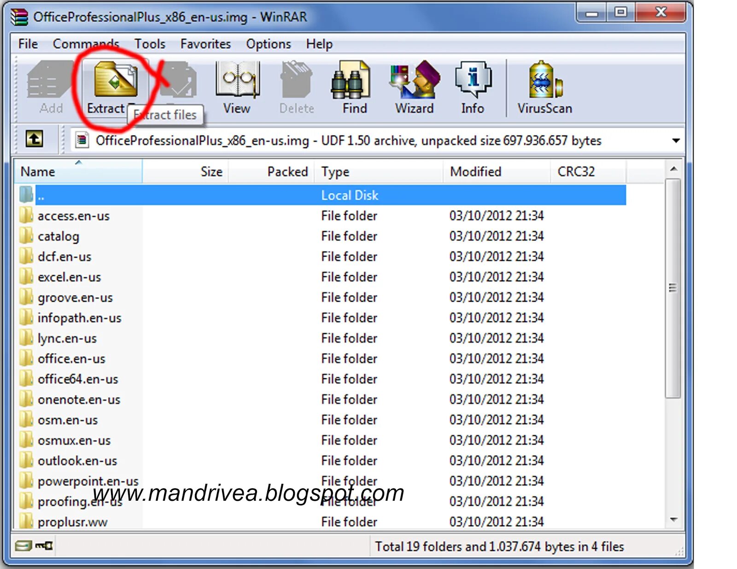Select the proplusr.ww folder name
The height and width of the screenshot is (569, 737).
pyautogui.click(x=72, y=522)
